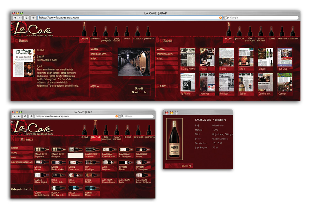The height and width of the screenshot is (207, 311).
Task: Open the A.Ü. Ziraat F. Porto wine entry
Action: pos(126,178)
